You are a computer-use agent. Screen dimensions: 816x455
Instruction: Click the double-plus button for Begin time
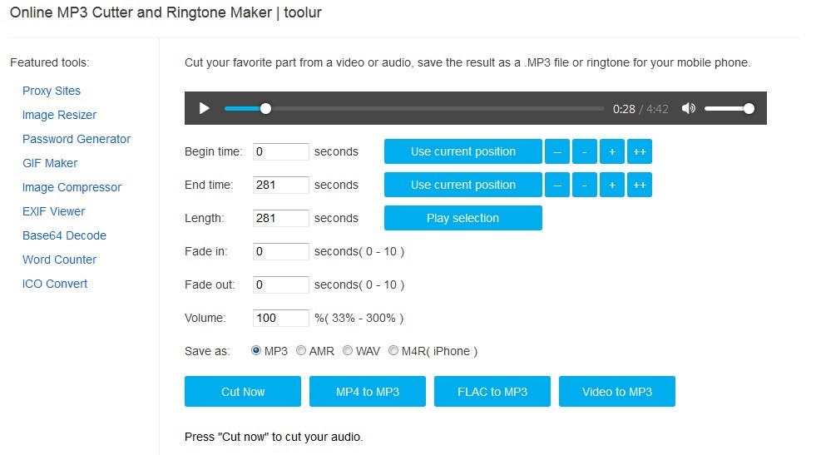point(640,151)
